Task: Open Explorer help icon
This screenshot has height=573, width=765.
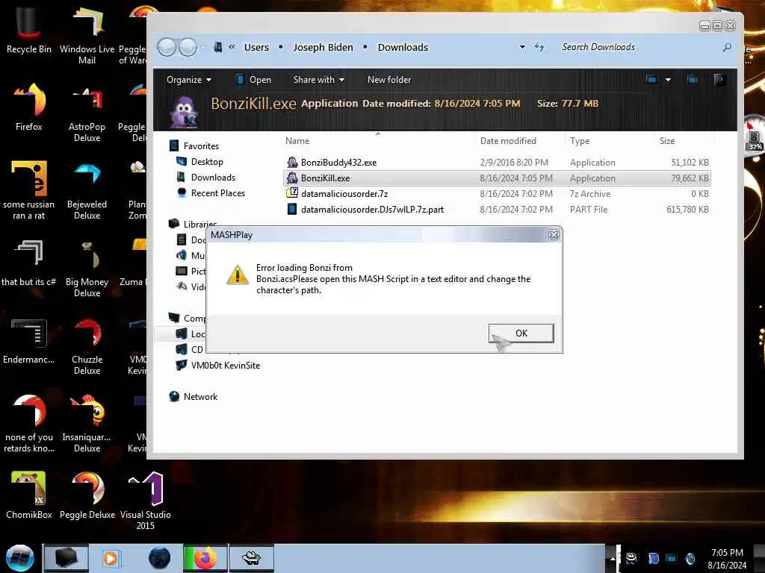Action: (719, 79)
